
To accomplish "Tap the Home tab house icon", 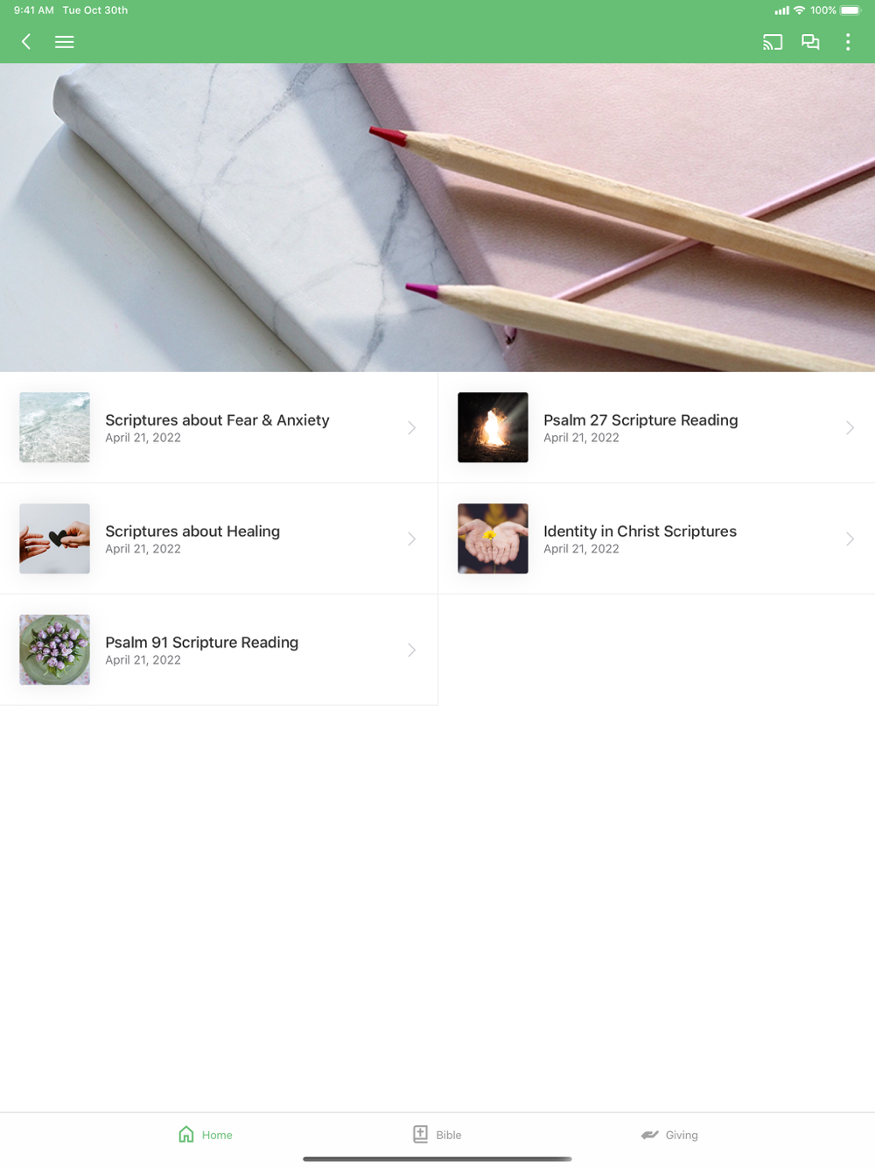I will (x=186, y=1134).
